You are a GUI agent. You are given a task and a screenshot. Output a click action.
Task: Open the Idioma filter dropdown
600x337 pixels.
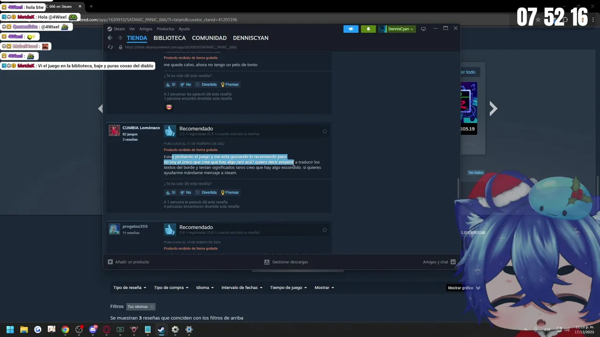[205, 288]
